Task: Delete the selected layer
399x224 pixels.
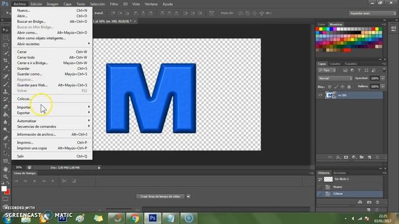Action: tap(377, 157)
